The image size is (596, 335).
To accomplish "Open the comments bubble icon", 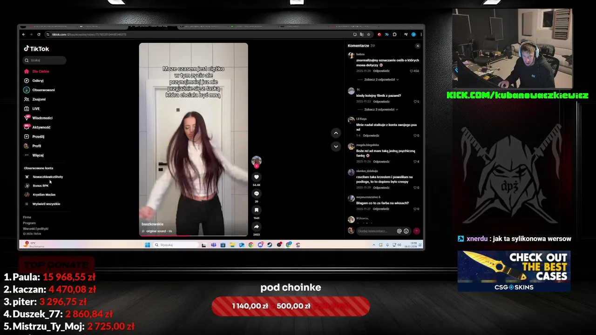I will [x=256, y=194].
